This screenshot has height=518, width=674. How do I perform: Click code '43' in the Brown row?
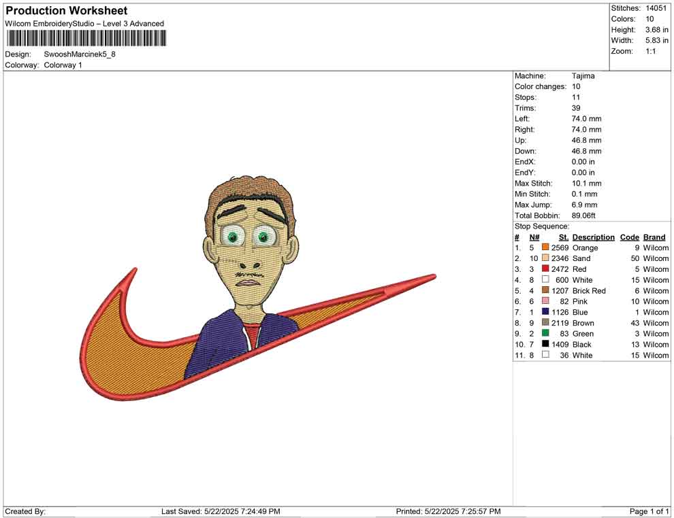click(635, 322)
